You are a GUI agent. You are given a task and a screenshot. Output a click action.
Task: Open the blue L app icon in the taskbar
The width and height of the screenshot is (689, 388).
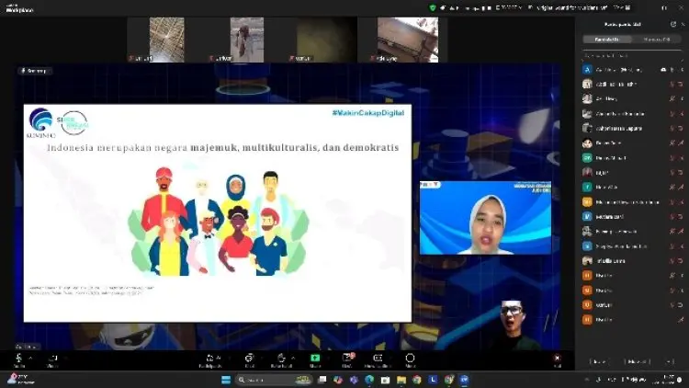(433, 380)
